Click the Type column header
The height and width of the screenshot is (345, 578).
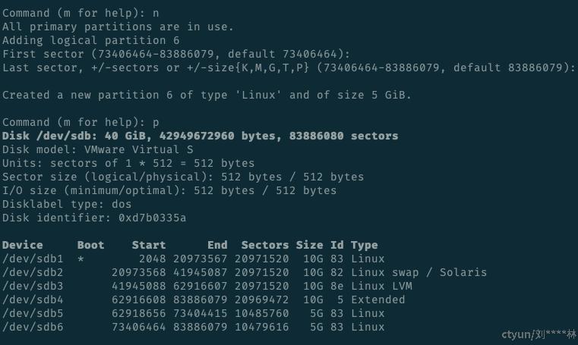coord(365,245)
